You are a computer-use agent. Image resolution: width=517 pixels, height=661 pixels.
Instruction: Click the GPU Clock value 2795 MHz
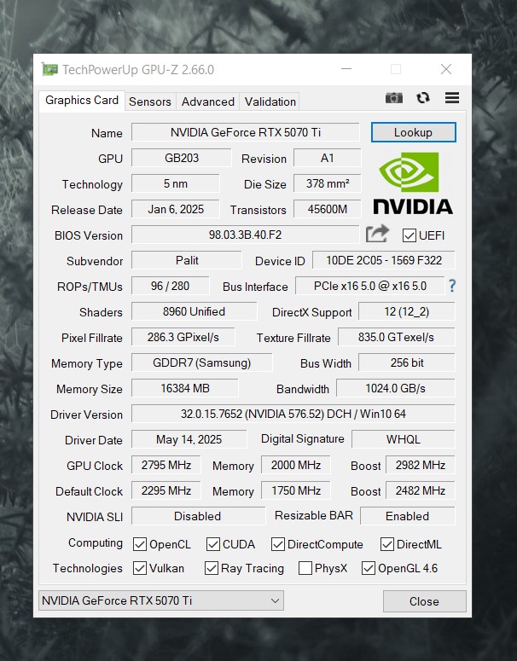pyautogui.click(x=166, y=466)
